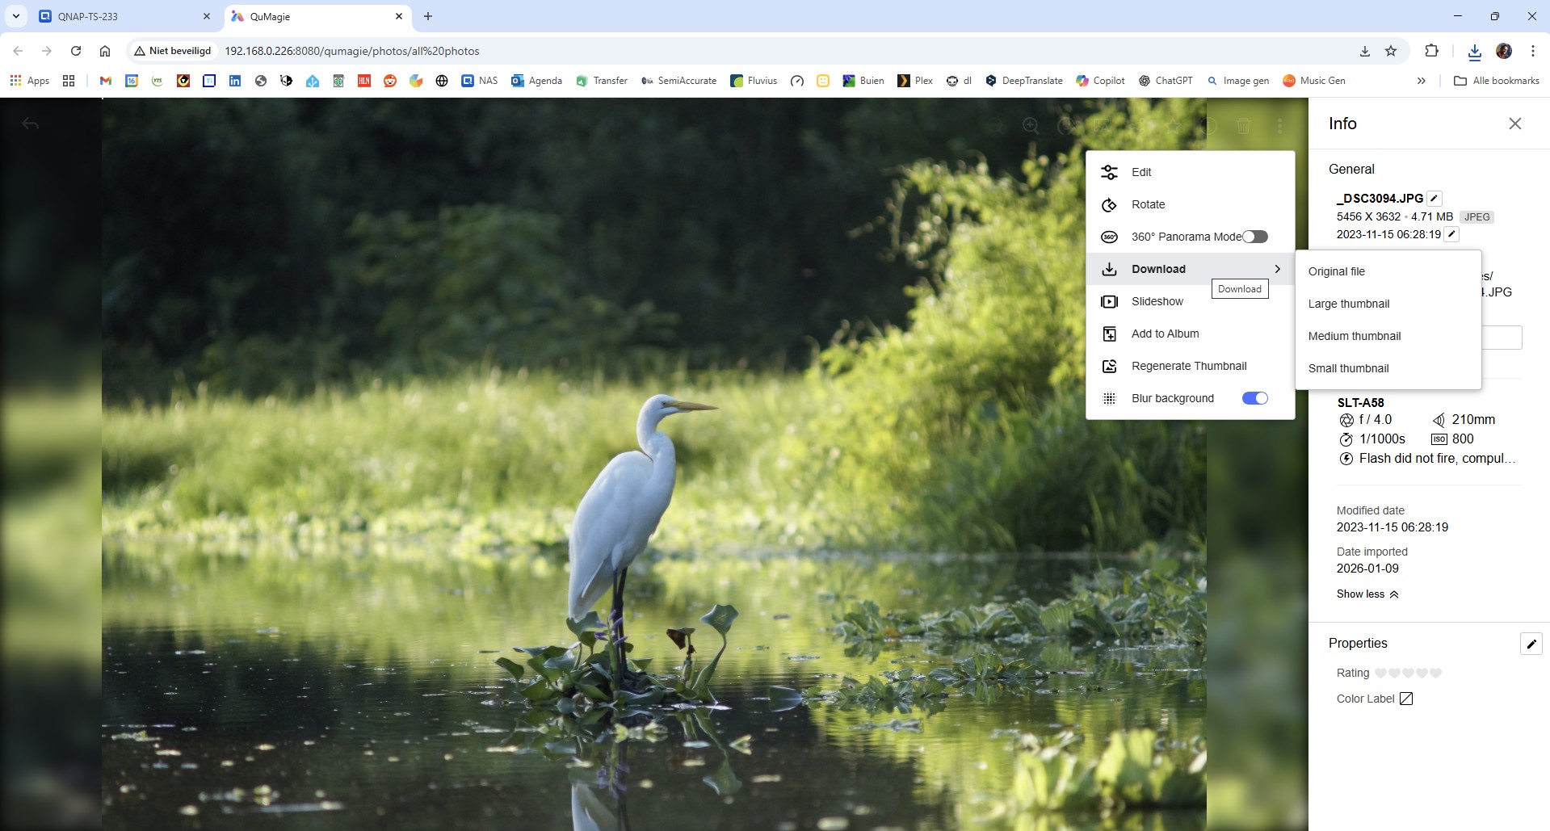This screenshot has width=1550, height=831.
Task: Close the Info panel
Action: pyautogui.click(x=1515, y=124)
